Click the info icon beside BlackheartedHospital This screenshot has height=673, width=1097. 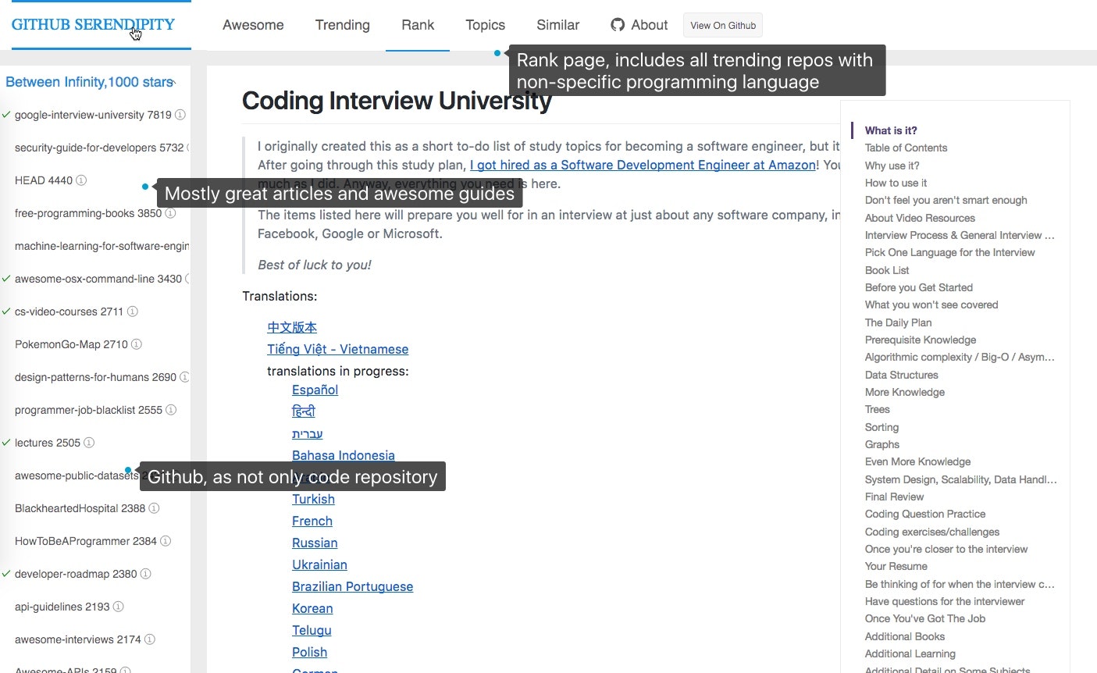click(154, 507)
